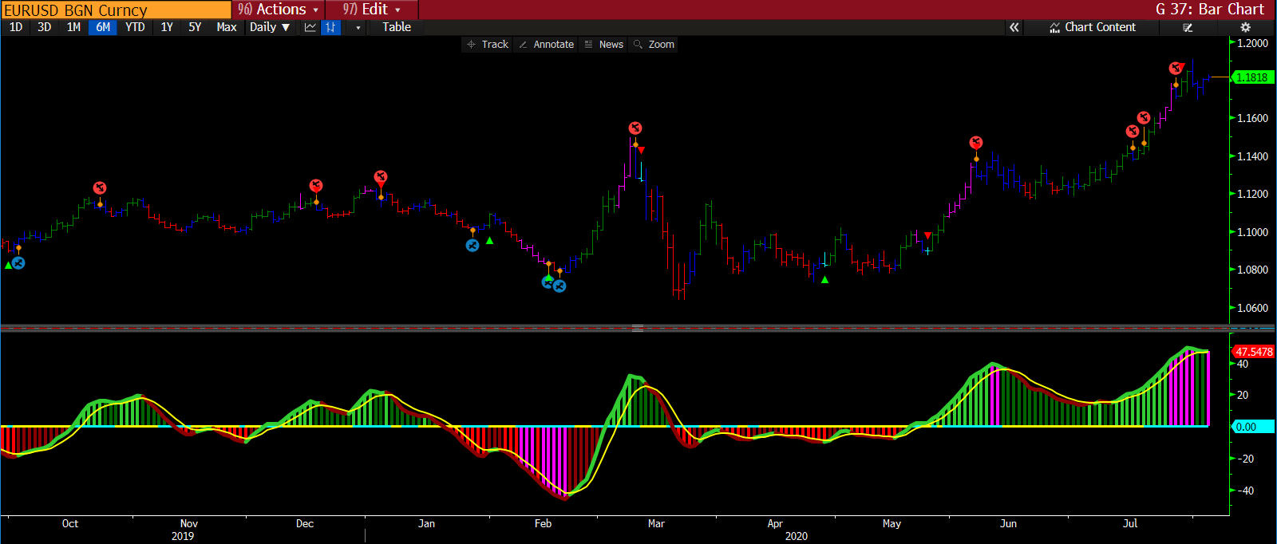Open the Actions dropdown menu
The height and width of the screenshot is (544, 1277).
(279, 10)
